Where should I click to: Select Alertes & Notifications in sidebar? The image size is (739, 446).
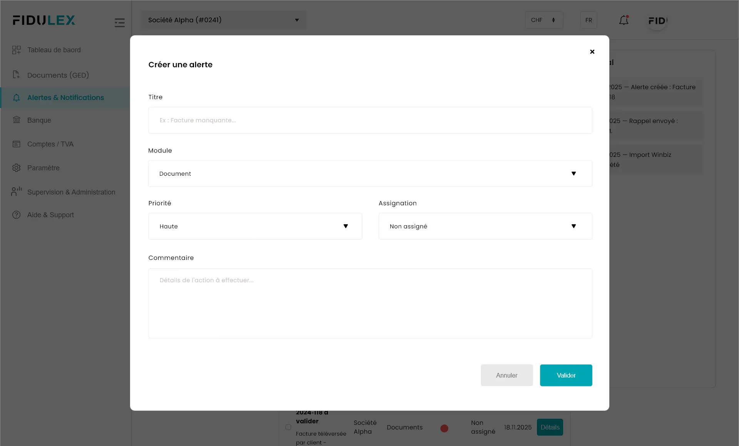pyautogui.click(x=65, y=98)
